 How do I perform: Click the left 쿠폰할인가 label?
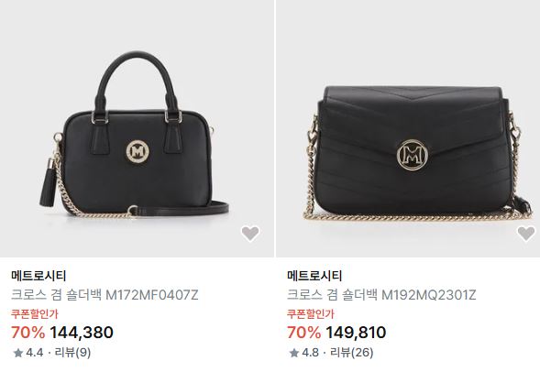pyautogui.click(x=35, y=314)
